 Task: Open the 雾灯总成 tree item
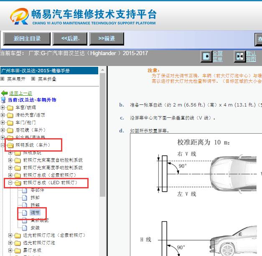pos(32,250)
